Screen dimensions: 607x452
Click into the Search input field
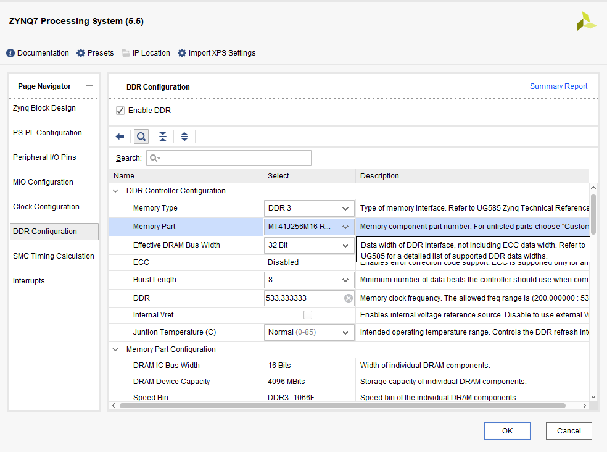(229, 158)
